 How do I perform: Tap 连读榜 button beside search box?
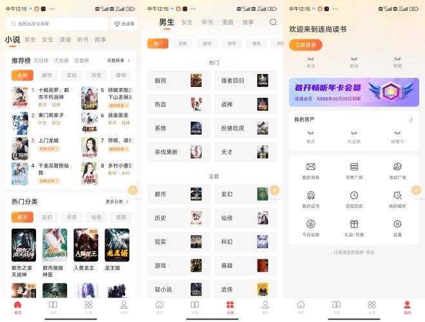click(x=124, y=24)
